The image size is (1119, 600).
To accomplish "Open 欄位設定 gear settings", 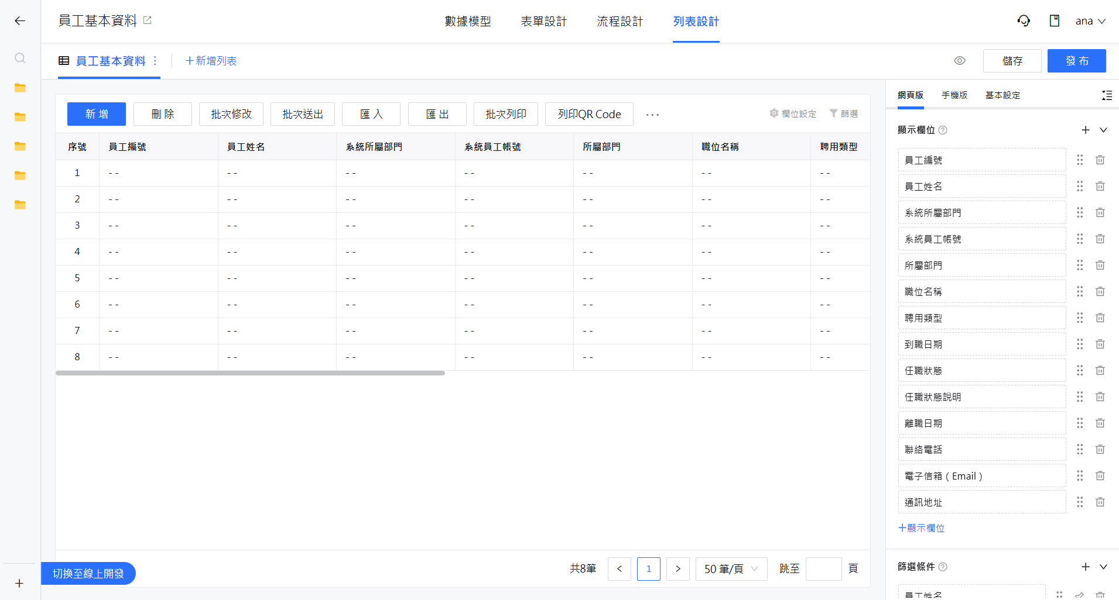I will point(793,113).
